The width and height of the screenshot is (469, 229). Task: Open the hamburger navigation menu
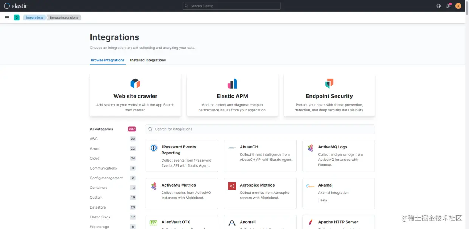coord(7,17)
